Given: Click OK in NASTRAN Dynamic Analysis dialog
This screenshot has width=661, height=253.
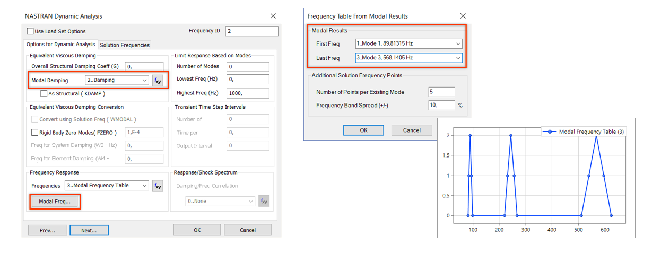Looking at the screenshot, I should click(197, 230).
